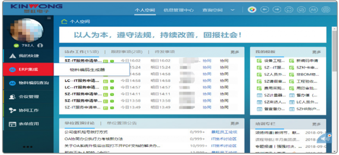Click the forward arrow icon in header

click(277, 10)
